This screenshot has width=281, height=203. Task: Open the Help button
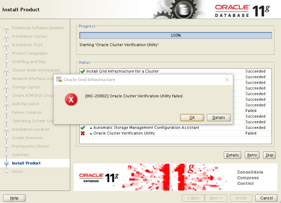(14, 198)
